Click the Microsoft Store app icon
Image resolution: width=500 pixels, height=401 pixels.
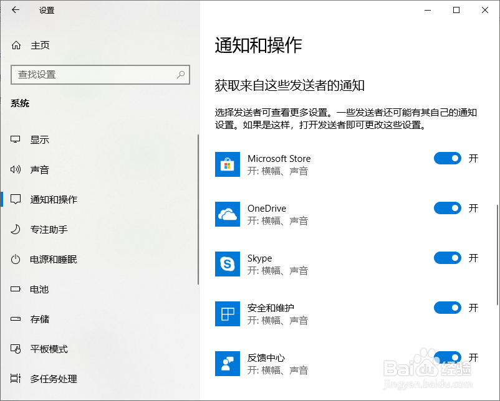pyautogui.click(x=228, y=164)
